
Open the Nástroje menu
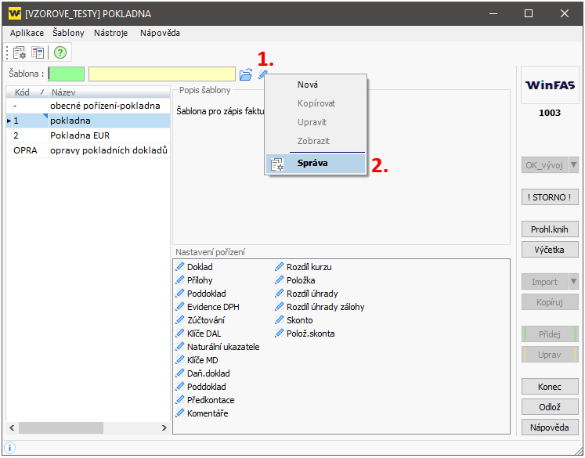tap(110, 33)
